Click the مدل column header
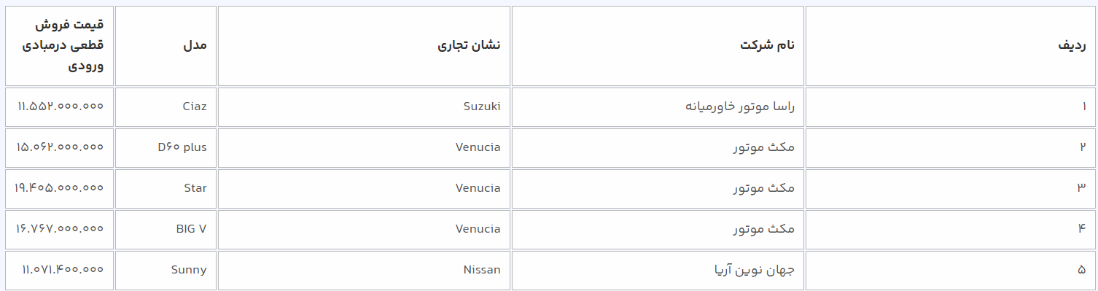The image size is (1098, 291). tap(166, 46)
